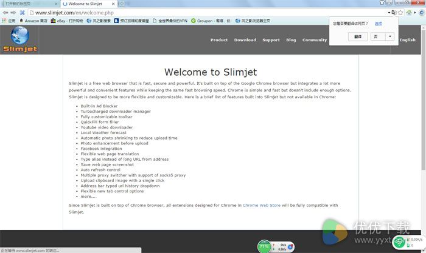Viewport: 426px width, 253px height.
Task: Click 'Flexible web page translation' list item
Action: (x=110, y=154)
